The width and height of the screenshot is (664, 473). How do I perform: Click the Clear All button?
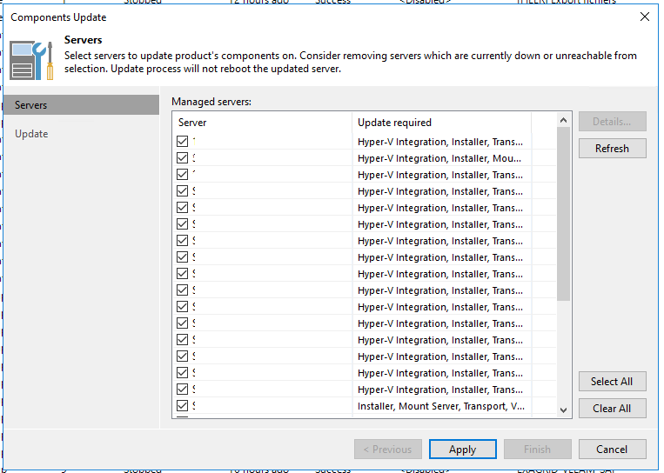612,409
